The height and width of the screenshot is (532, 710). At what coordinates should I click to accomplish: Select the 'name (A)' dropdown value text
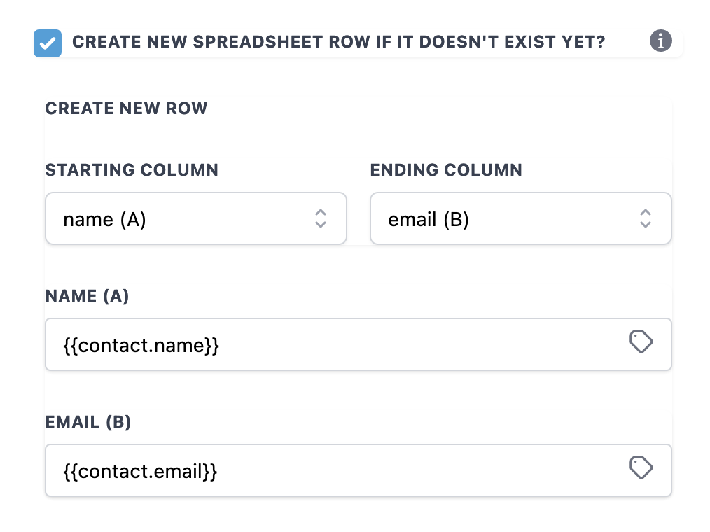pos(104,220)
